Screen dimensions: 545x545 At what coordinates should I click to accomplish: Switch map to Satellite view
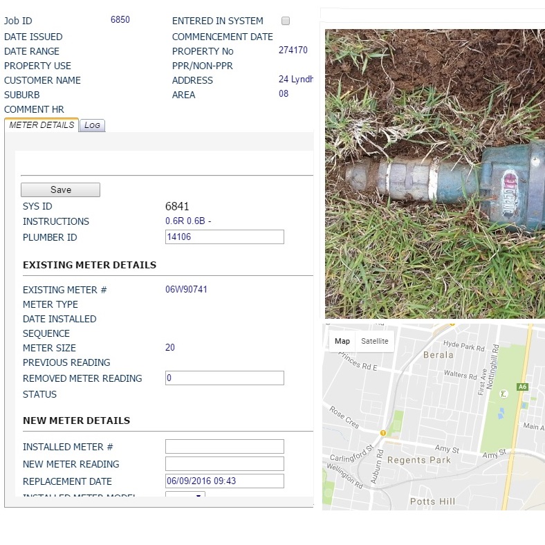coord(375,341)
